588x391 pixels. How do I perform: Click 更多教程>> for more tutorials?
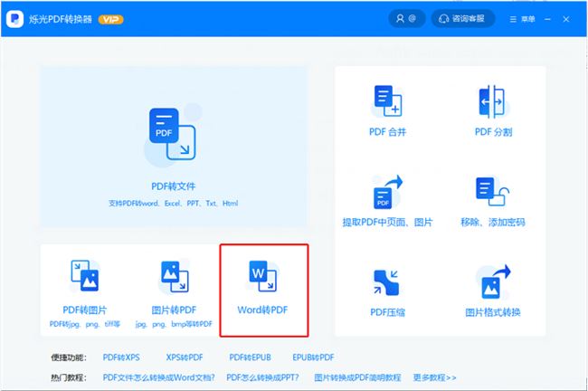[x=434, y=377]
